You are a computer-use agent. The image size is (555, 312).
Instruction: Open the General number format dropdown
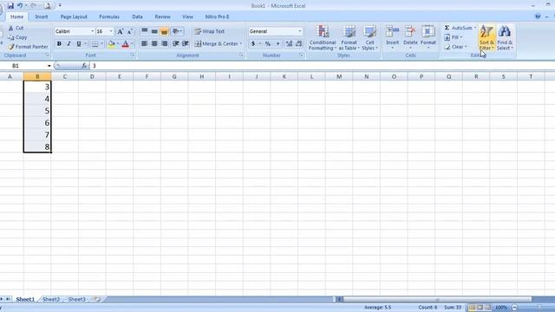point(300,31)
